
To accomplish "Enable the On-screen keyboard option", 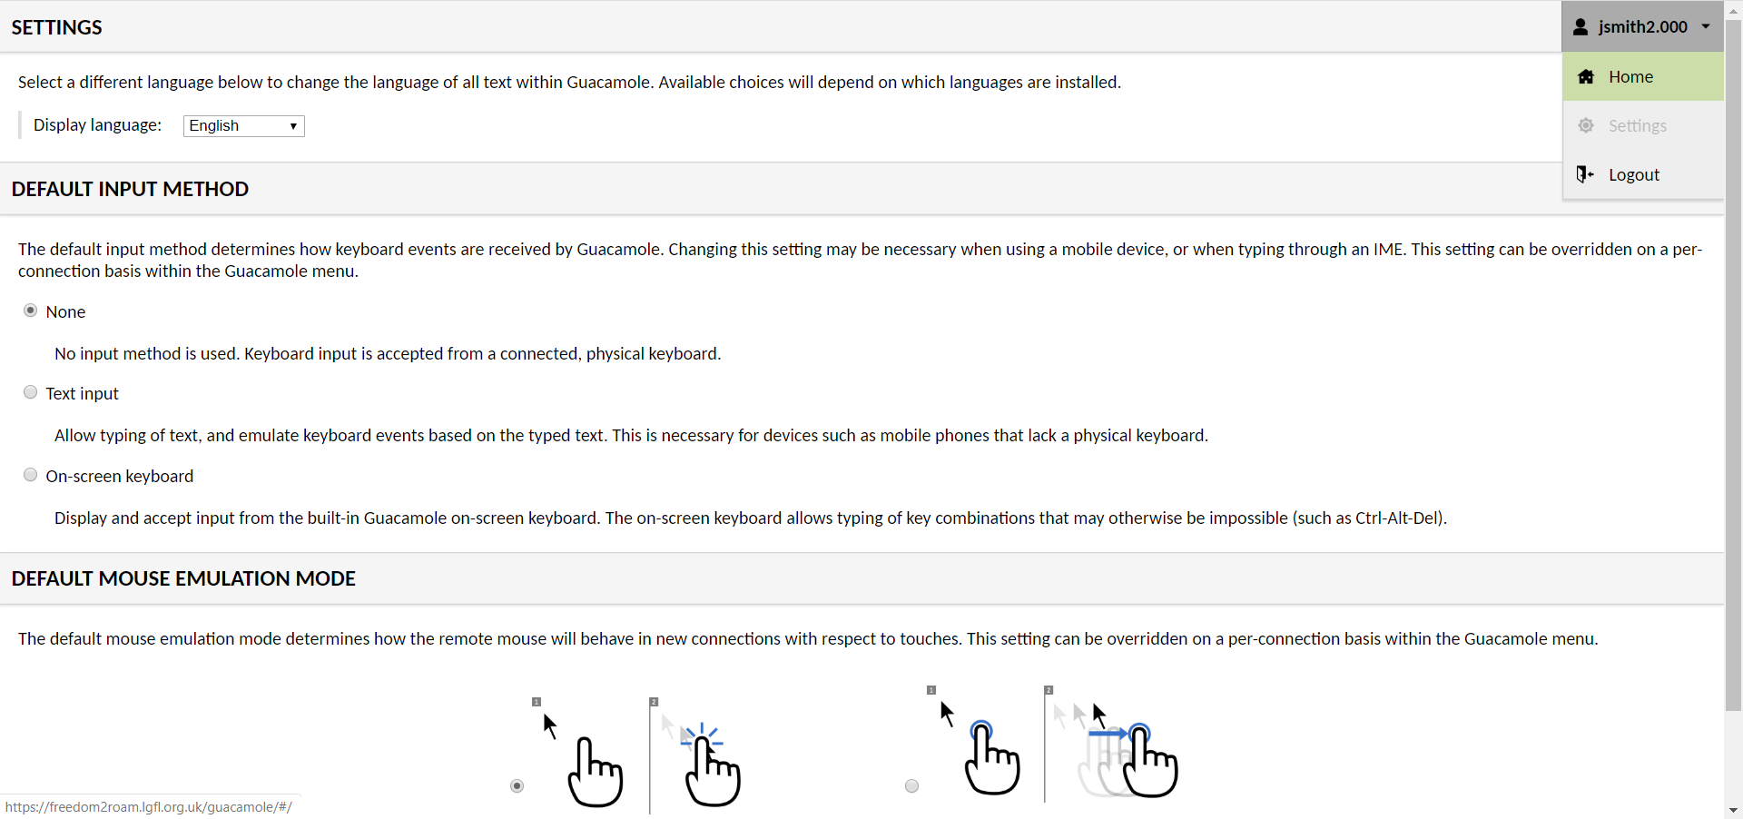I will [30, 475].
